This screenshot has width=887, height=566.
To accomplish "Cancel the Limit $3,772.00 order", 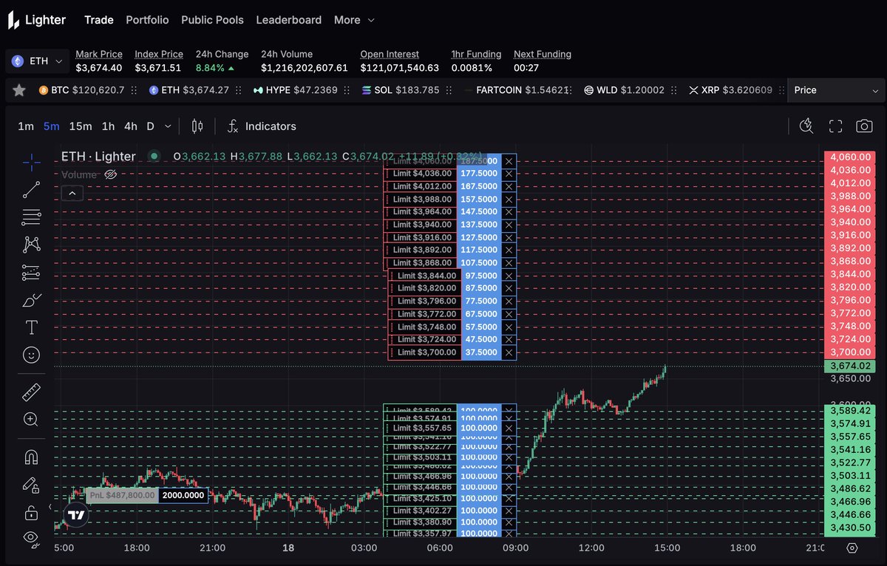I will pyautogui.click(x=509, y=314).
